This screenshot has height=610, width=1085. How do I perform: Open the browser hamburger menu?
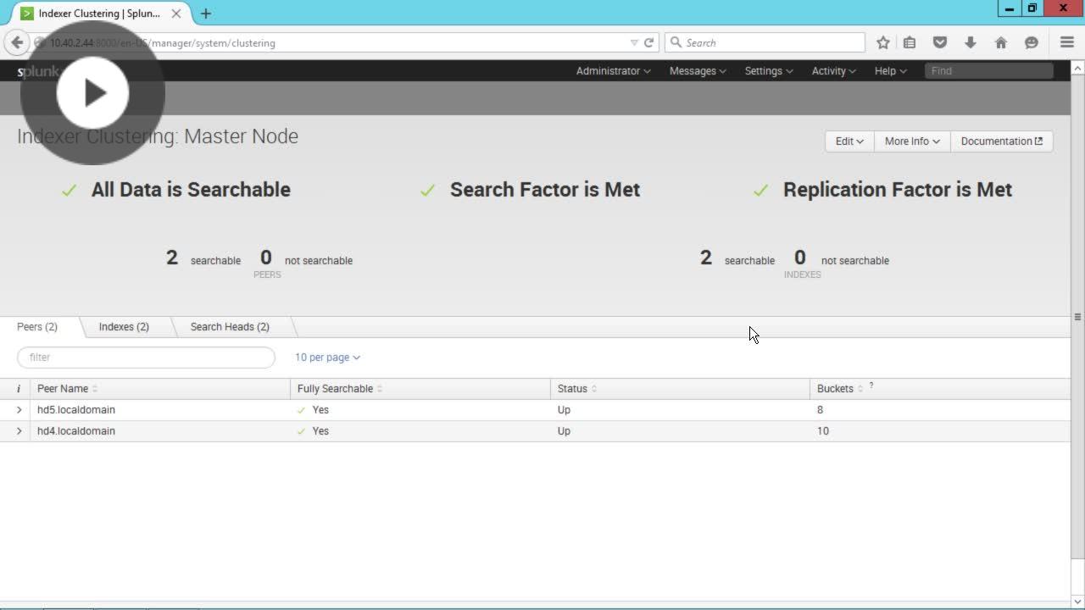click(1067, 42)
